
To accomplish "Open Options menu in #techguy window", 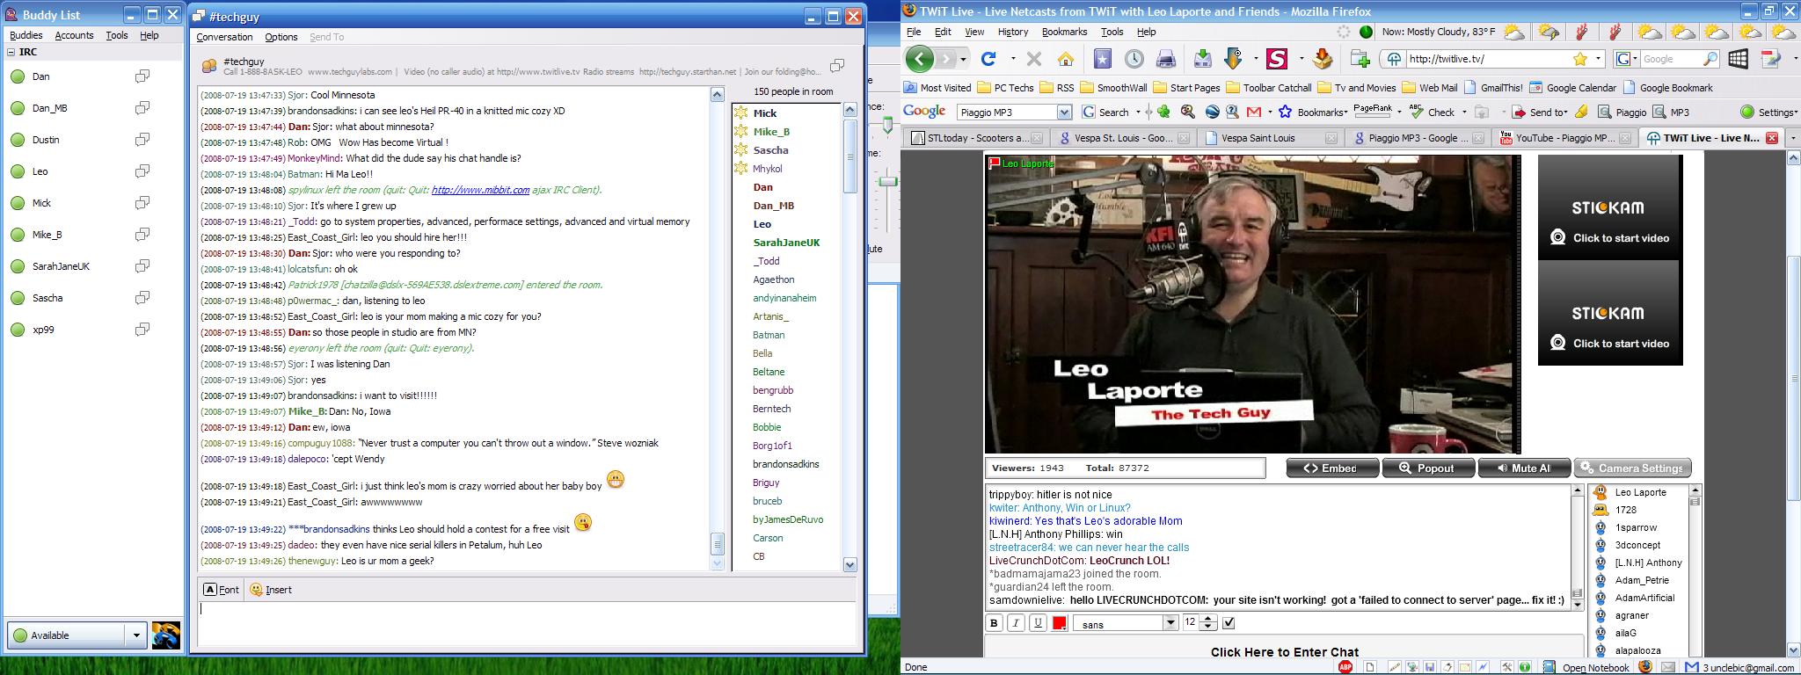I will [x=281, y=37].
